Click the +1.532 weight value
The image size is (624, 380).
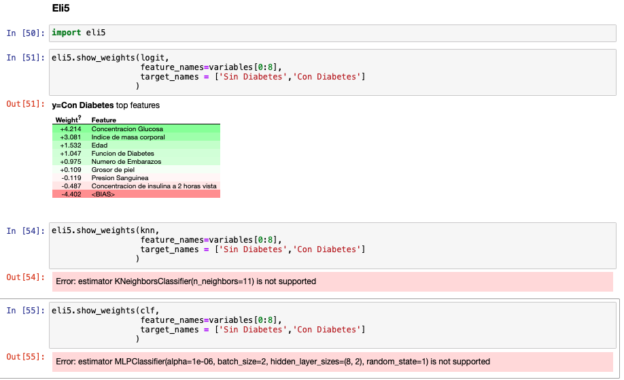pos(71,145)
